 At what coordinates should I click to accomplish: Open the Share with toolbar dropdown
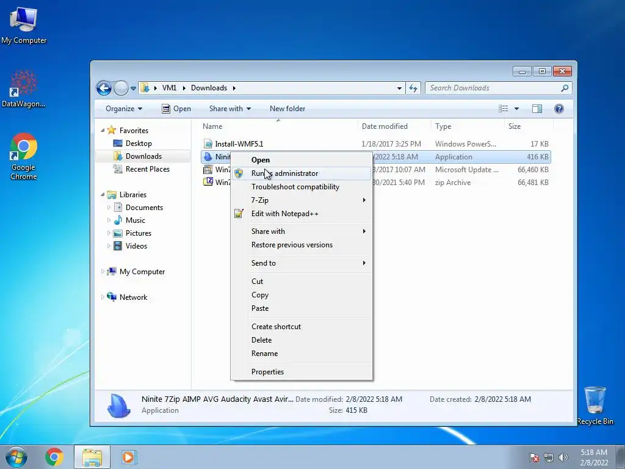point(230,109)
